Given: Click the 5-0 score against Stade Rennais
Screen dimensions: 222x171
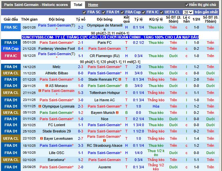Looking at the screenshot, I should 81,79.
